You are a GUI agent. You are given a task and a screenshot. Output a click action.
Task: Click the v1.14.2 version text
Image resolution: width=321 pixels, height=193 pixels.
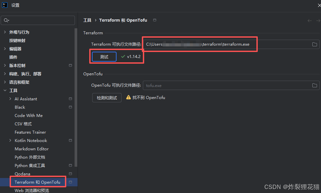coord(134,57)
